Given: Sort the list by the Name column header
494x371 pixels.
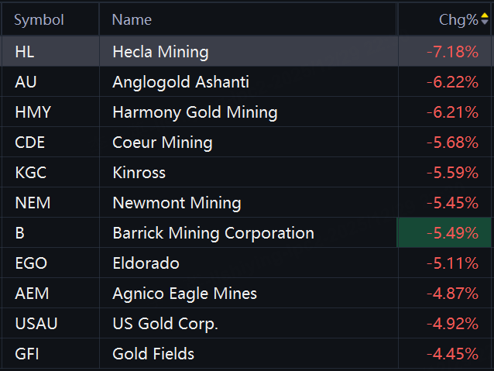Looking at the screenshot, I should pyautogui.click(x=132, y=20).
